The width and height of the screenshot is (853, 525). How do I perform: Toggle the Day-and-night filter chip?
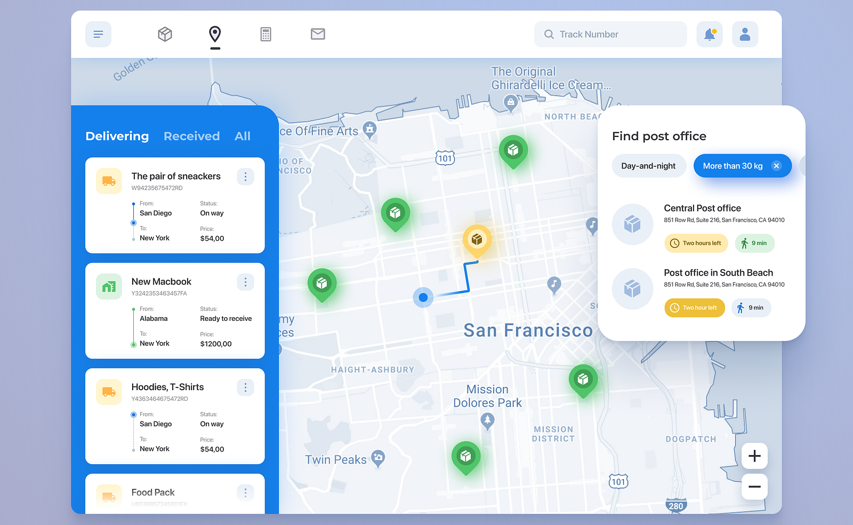[648, 166]
